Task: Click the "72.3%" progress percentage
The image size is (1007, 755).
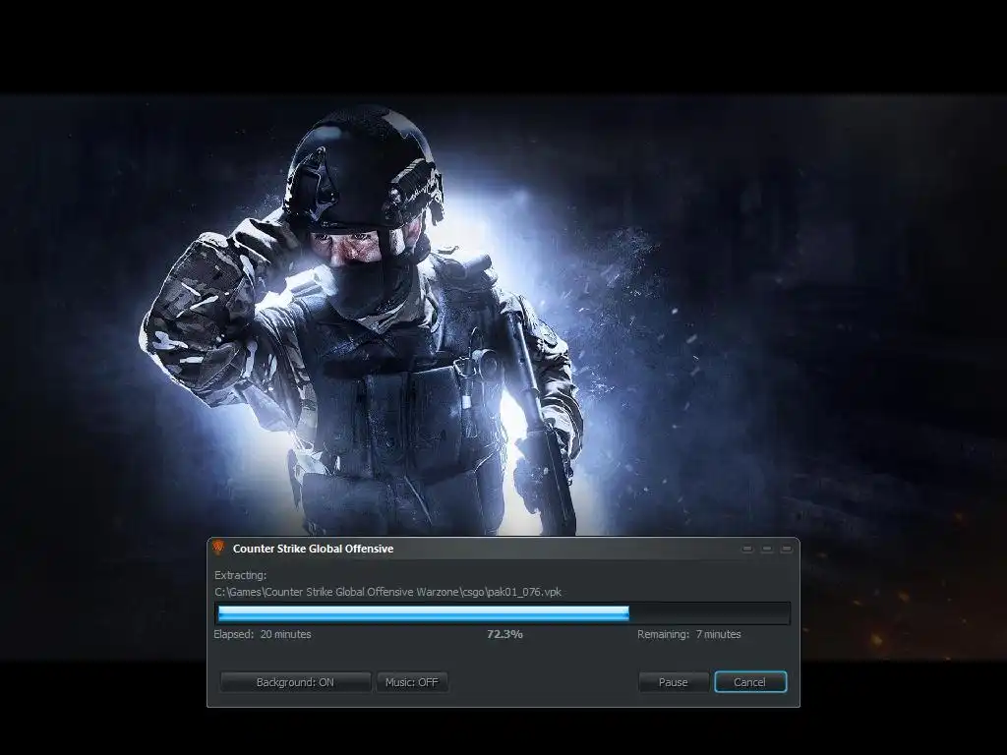Action: pyautogui.click(x=504, y=634)
